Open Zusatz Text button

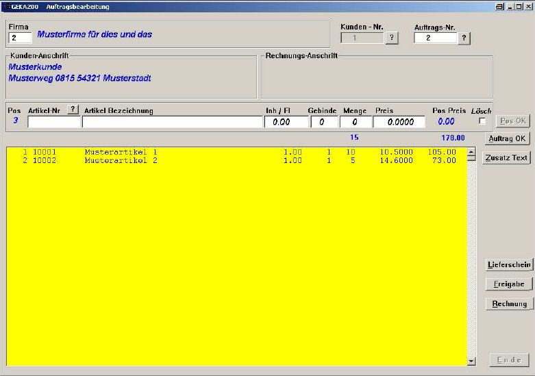pyautogui.click(x=506, y=158)
